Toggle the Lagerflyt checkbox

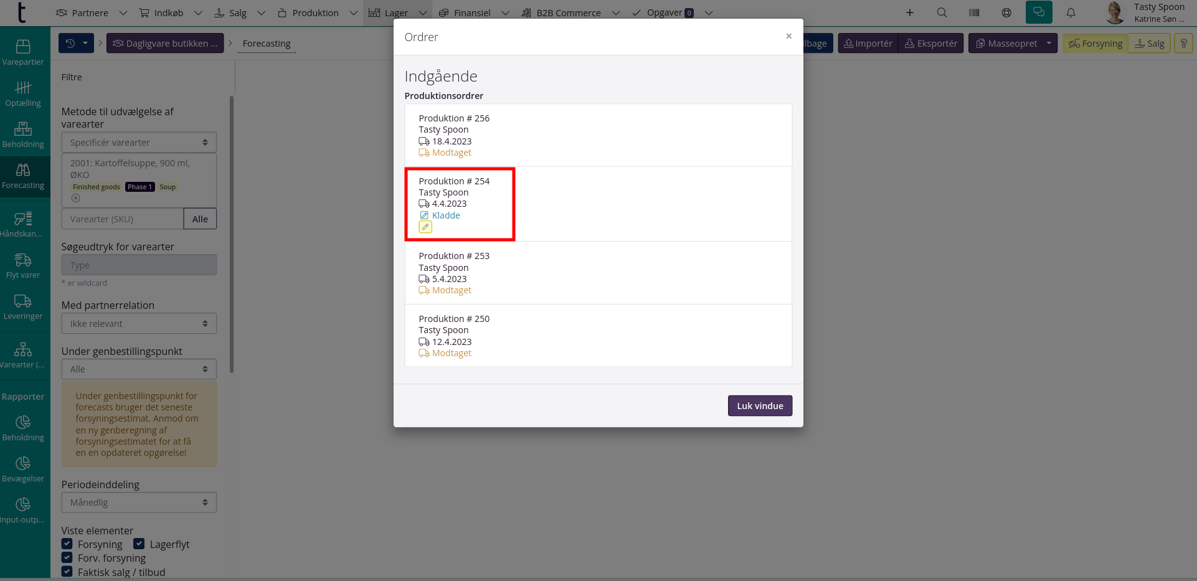[x=139, y=544]
